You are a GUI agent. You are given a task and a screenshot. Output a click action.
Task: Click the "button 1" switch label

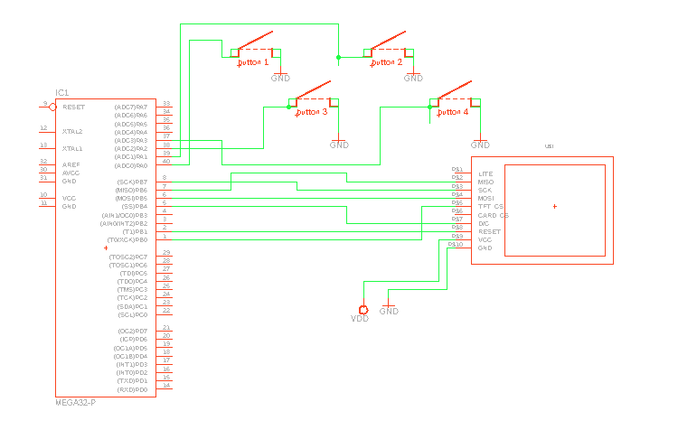coord(253,62)
